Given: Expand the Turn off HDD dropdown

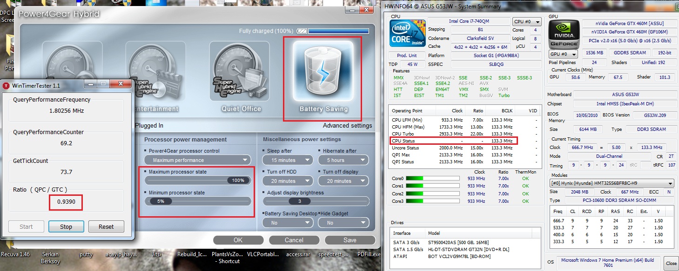Looking at the screenshot, I should coord(288,181).
